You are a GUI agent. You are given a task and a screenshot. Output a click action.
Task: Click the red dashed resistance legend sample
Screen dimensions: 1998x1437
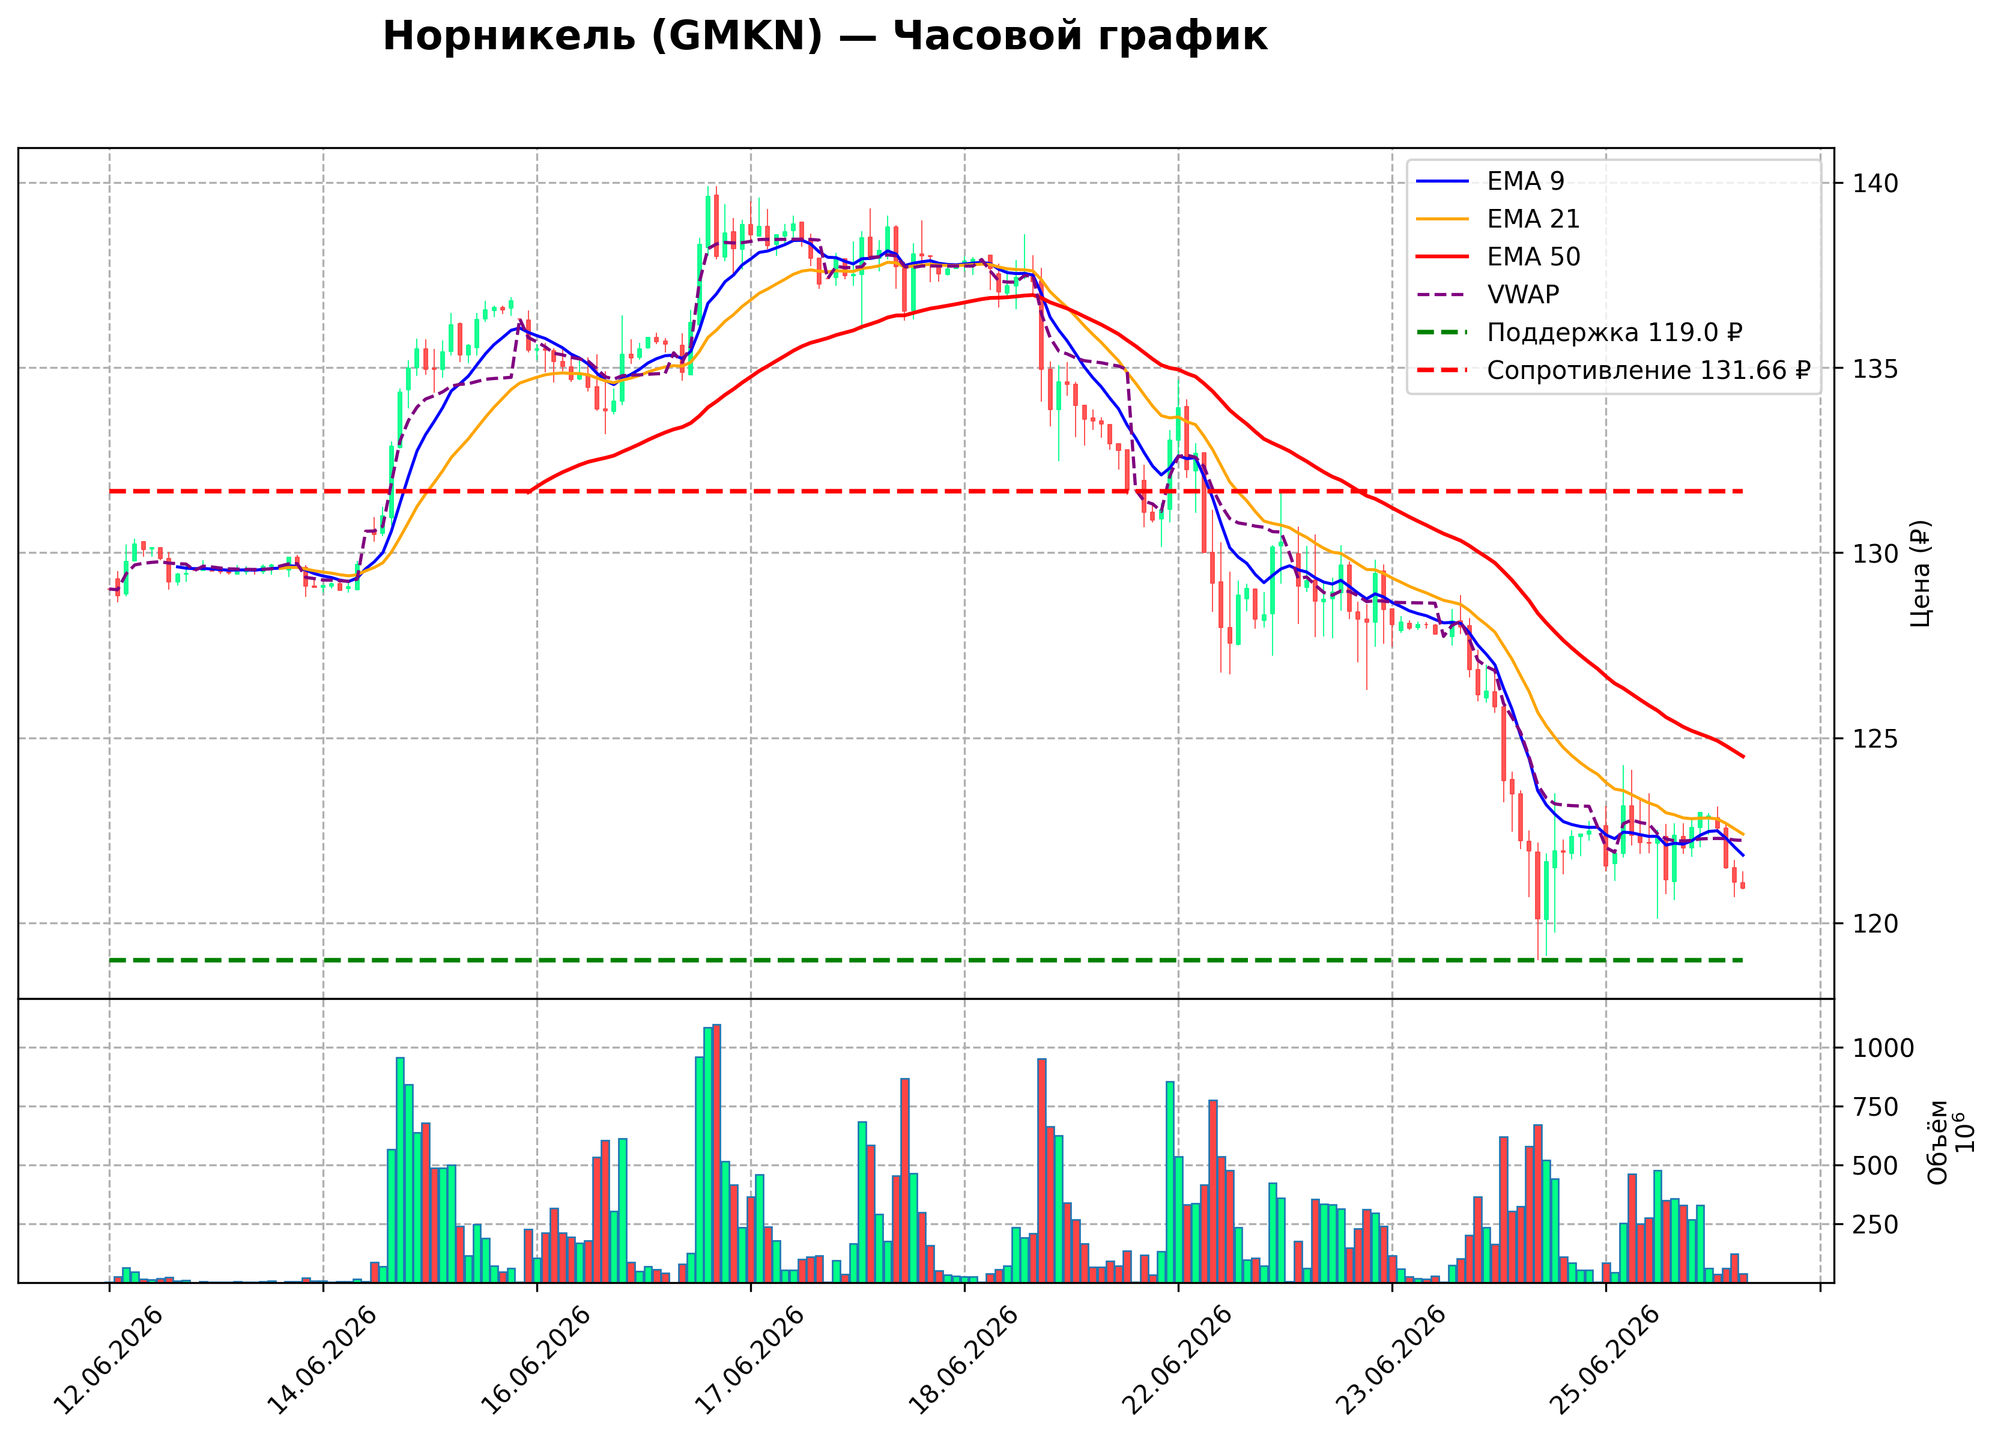(x=1442, y=370)
